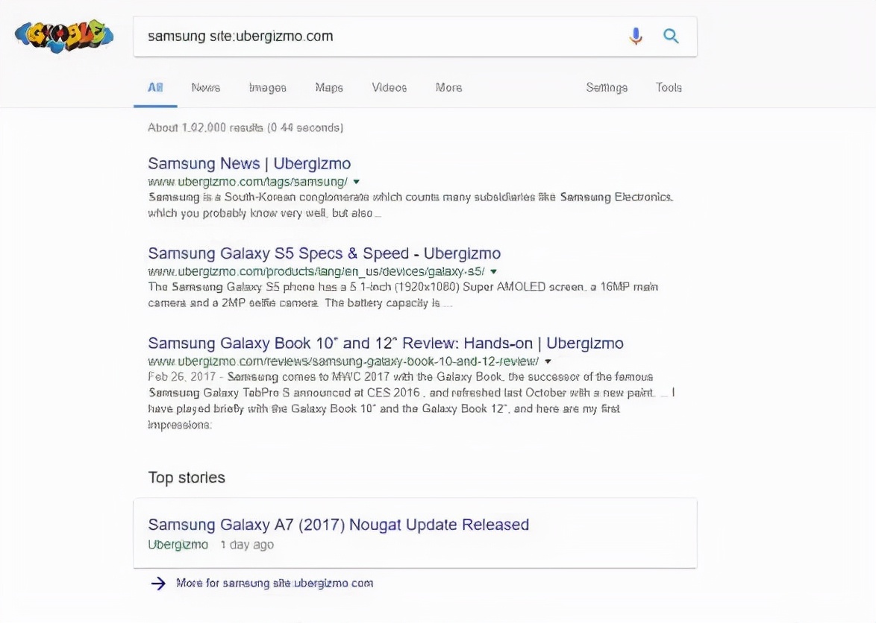Viewport: 876px width, 623px height.
Task: Expand the More search categories menu
Action: pyautogui.click(x=448, y=88)
